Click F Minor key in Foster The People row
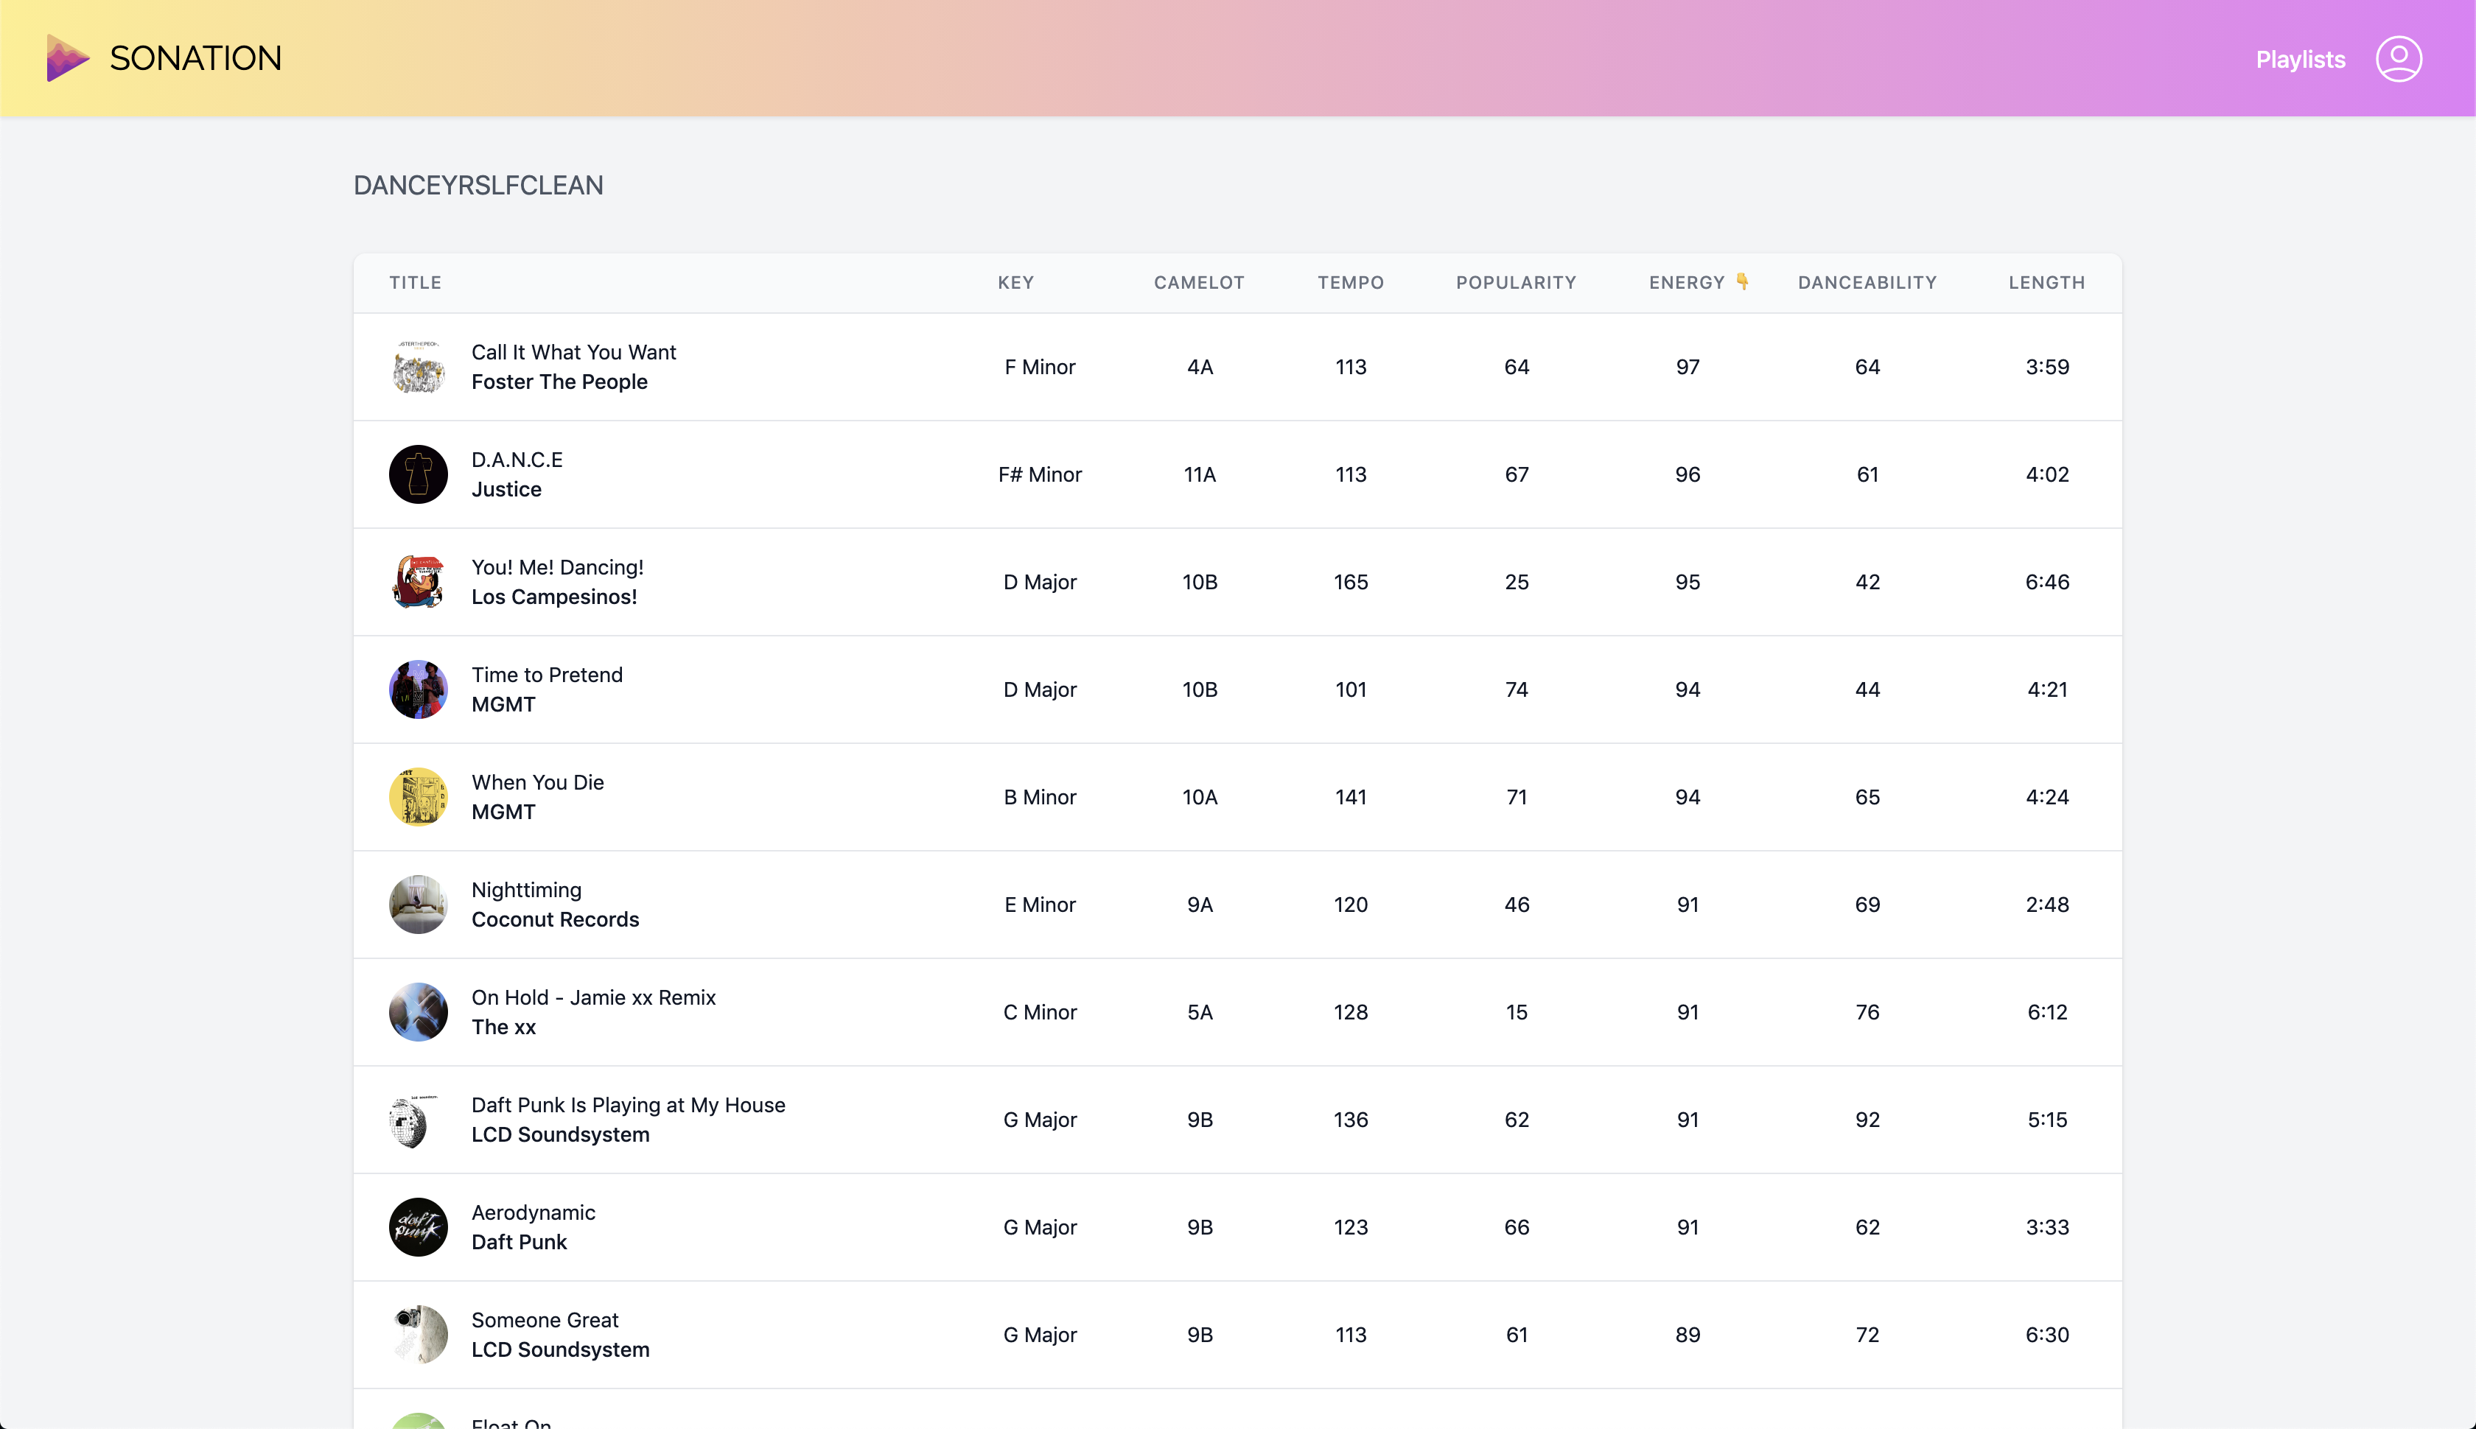 point(1040,367)
